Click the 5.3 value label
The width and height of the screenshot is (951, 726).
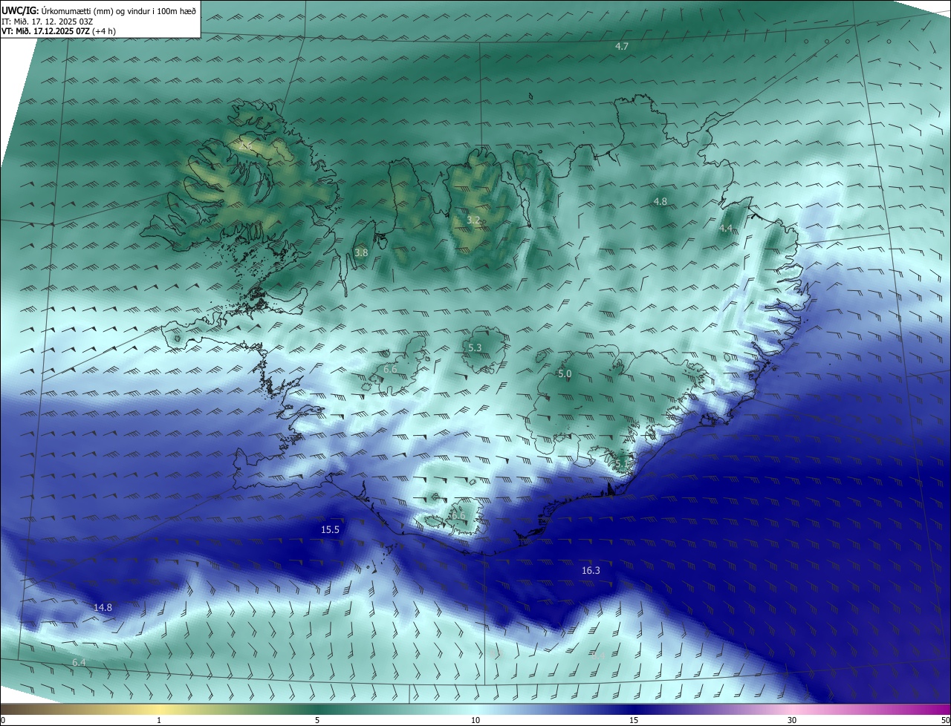pos(475,347)
